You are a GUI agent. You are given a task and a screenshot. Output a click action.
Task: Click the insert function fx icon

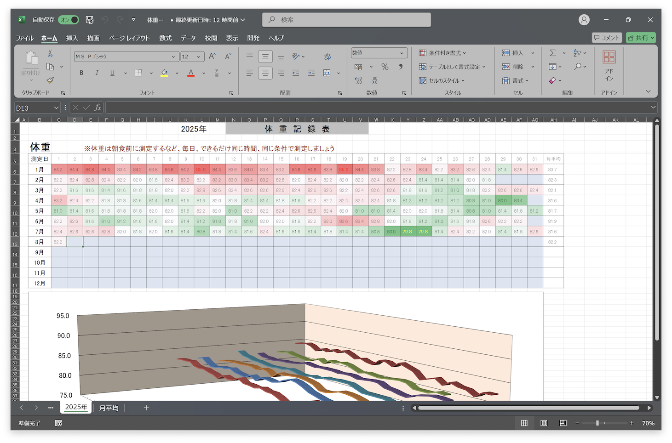click(x=98, y=108)
